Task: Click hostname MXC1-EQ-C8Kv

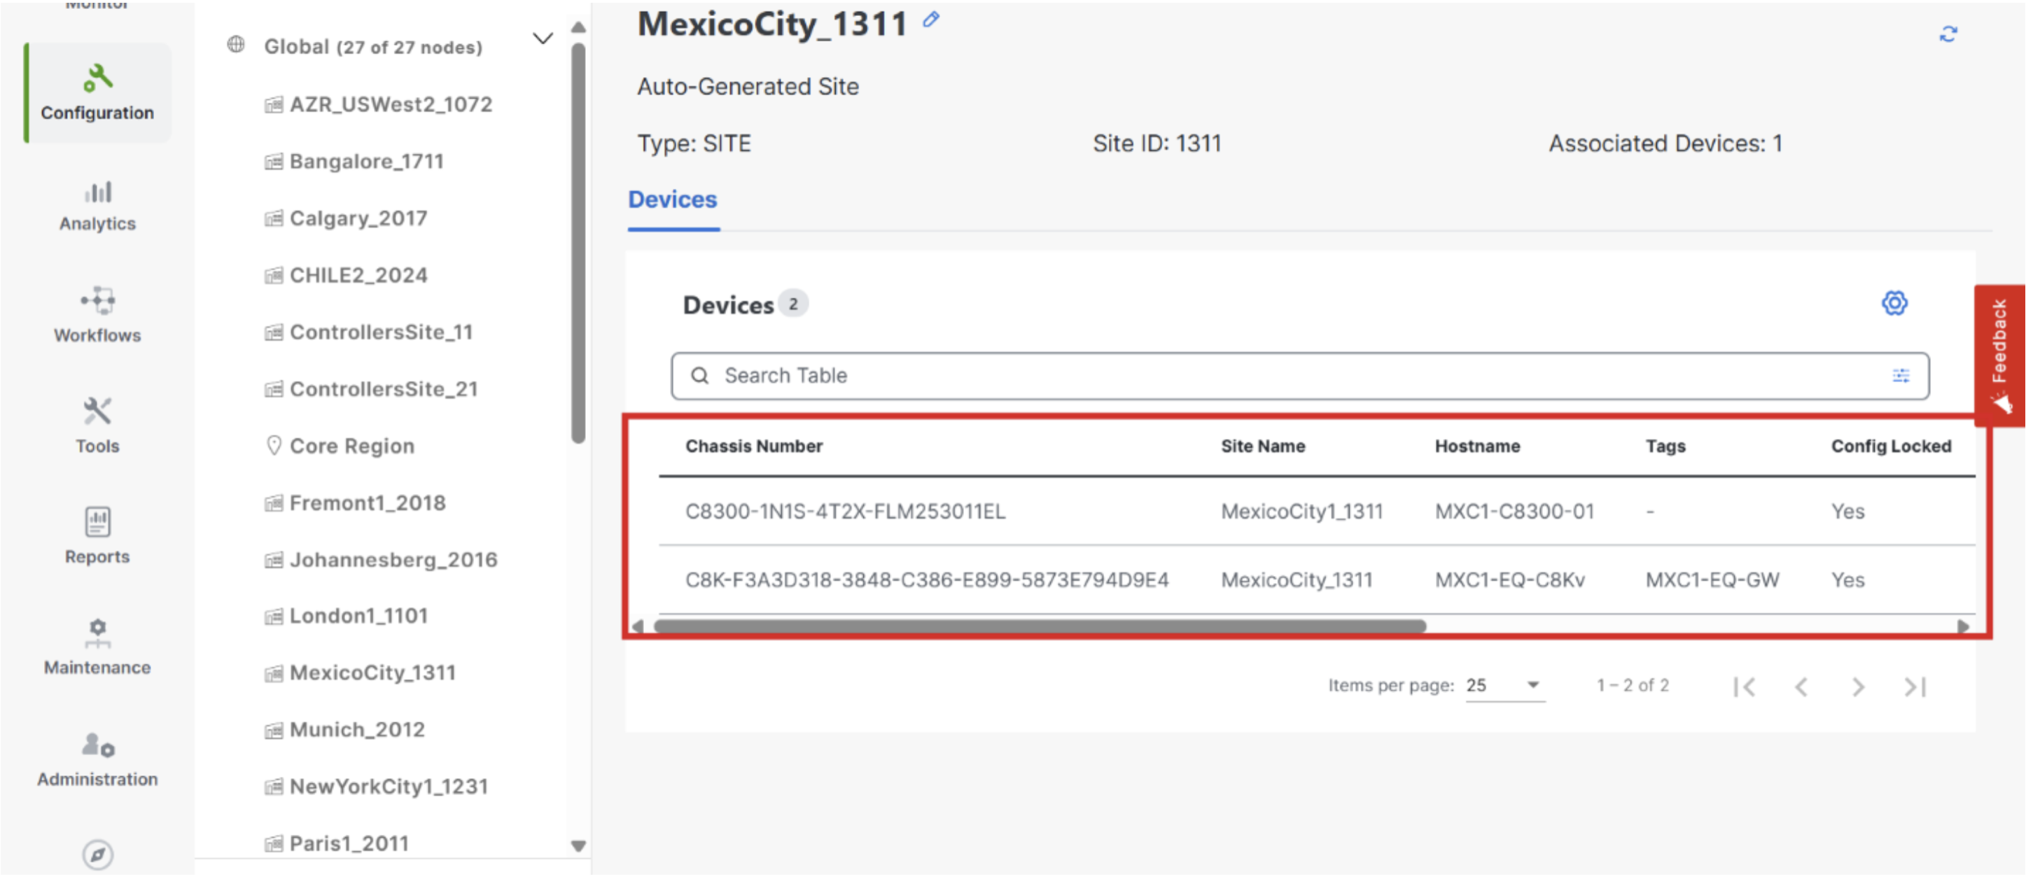Action: (1509, 580)
